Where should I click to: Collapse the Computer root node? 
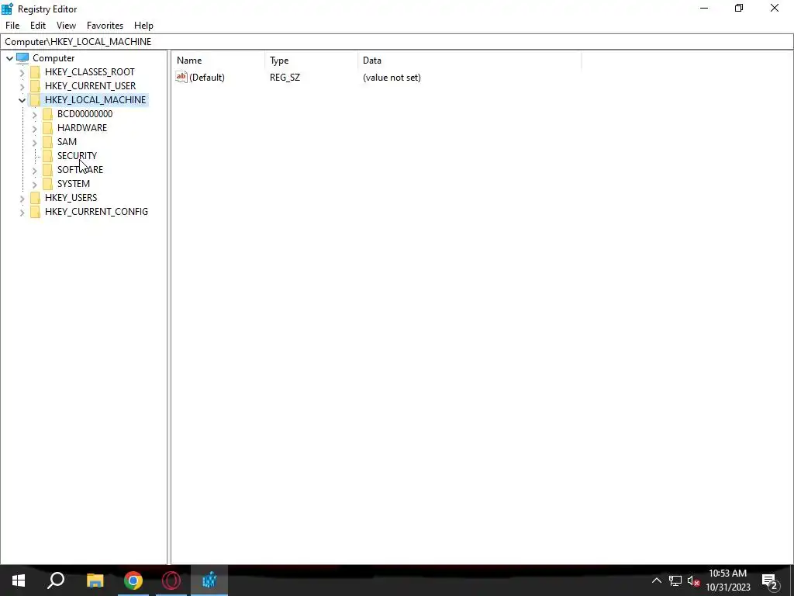[9, 58]
